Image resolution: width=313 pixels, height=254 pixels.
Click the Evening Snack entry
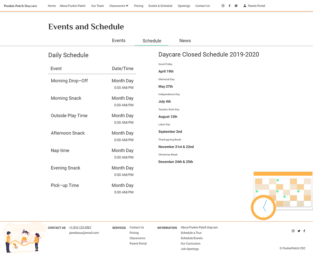(x=92, y=171)
